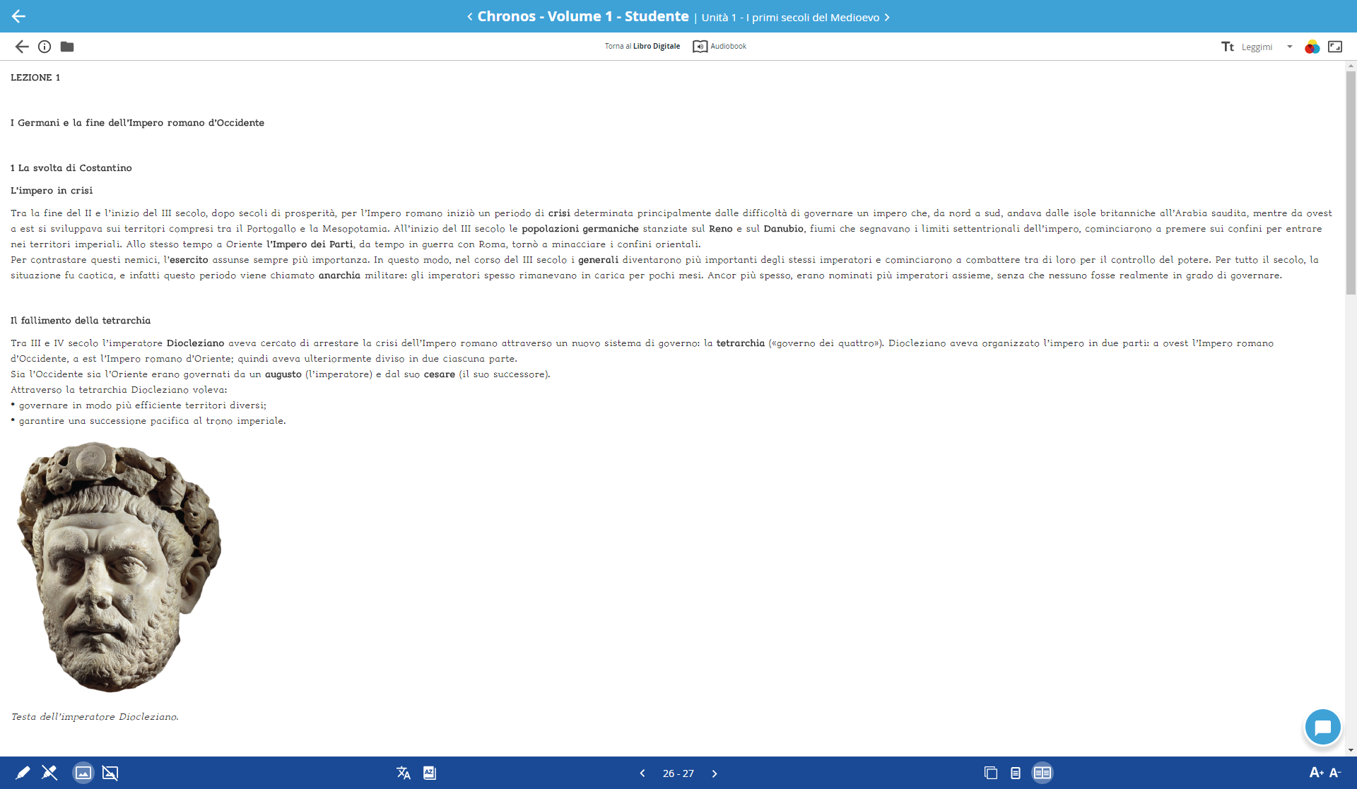Toggle fullscreen view icon

[1335, 47]
